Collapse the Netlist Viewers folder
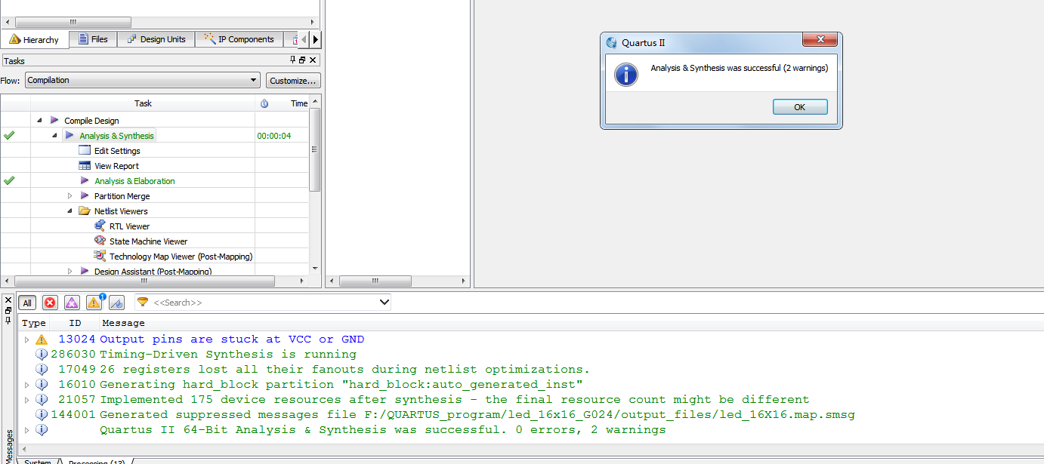This screenshot has width=1044, height=464. [x=69, y=211]
